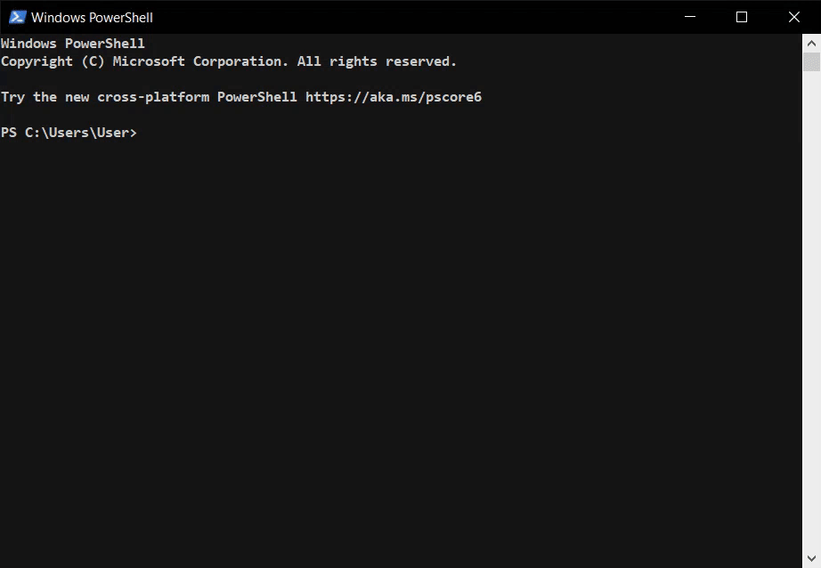
Task: Click the vertical scrollbar thumb
Action: point(811,61)
